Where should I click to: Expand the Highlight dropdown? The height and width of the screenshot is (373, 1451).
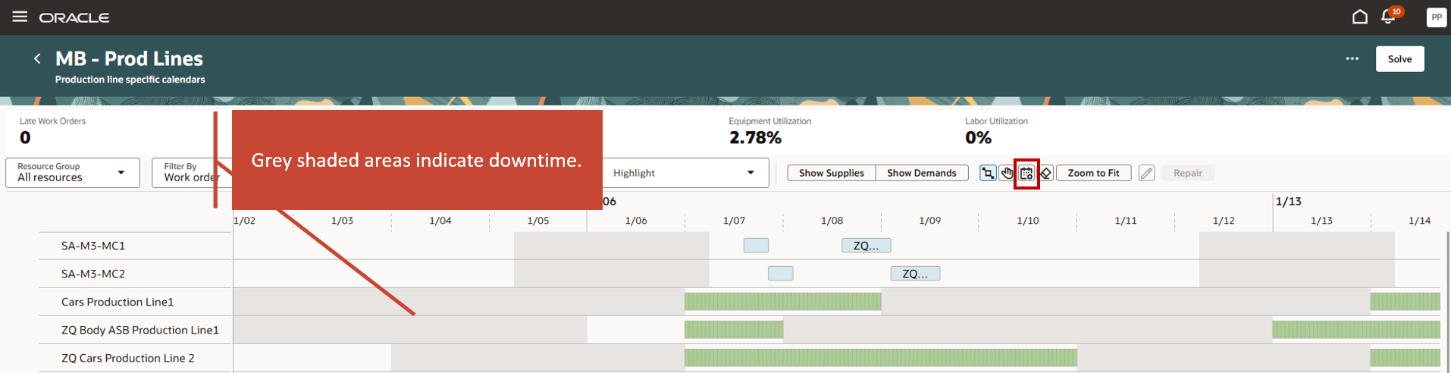(685, 173)
